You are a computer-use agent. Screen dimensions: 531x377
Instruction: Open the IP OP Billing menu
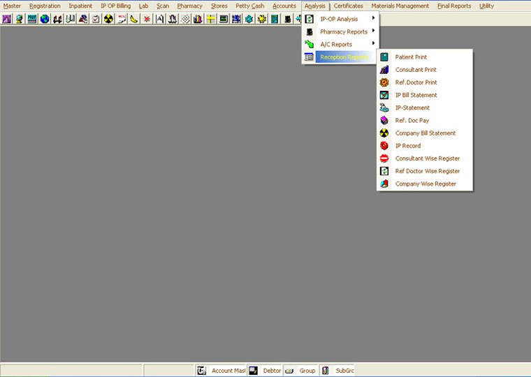click(x=116, y=6)
